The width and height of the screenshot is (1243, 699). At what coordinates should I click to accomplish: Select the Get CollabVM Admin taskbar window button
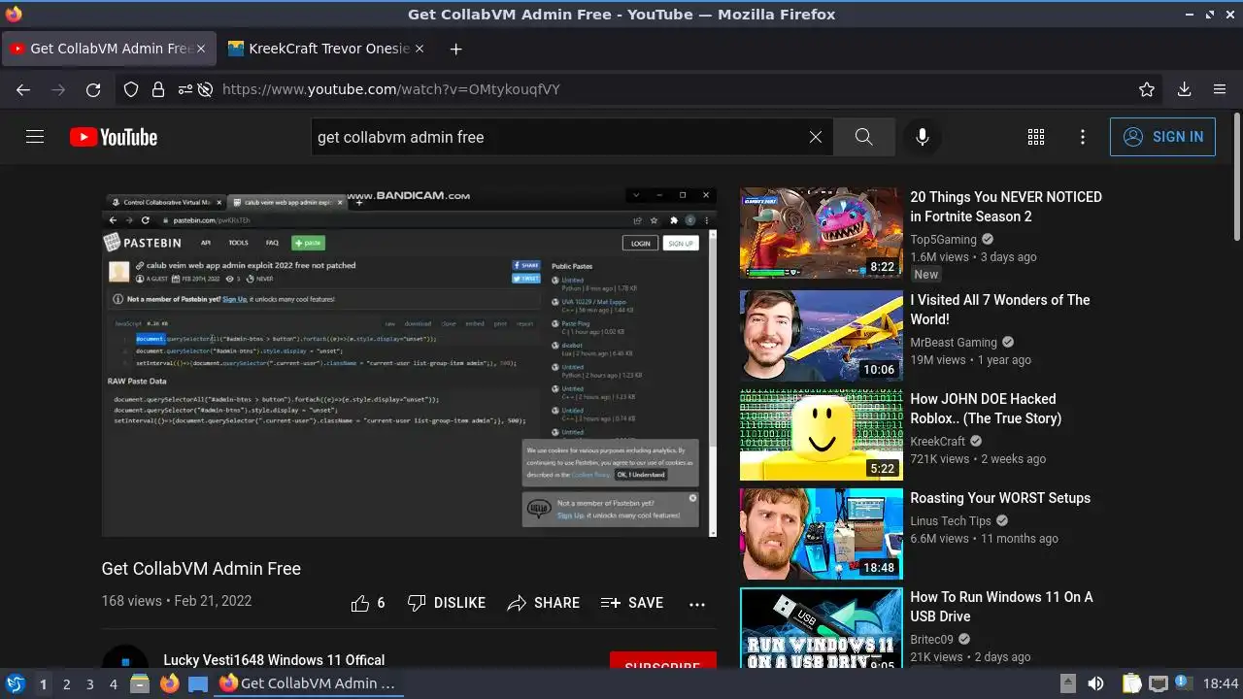307,683
